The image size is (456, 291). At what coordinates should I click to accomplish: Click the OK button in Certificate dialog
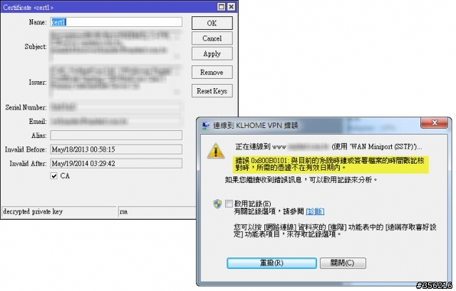click(x=212, y=23)
